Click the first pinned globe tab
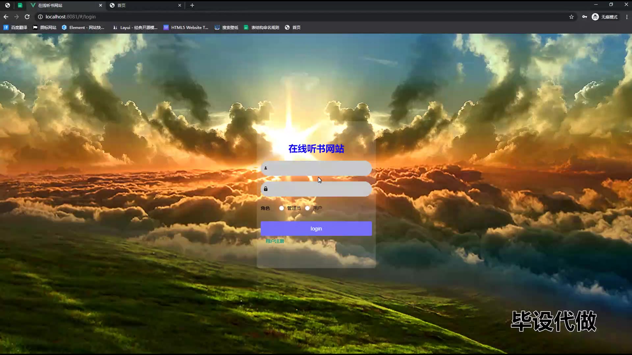632x355 pixels. [x=7, y=5]
